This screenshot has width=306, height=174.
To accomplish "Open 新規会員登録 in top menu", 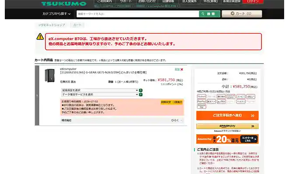I will [232, 1].
